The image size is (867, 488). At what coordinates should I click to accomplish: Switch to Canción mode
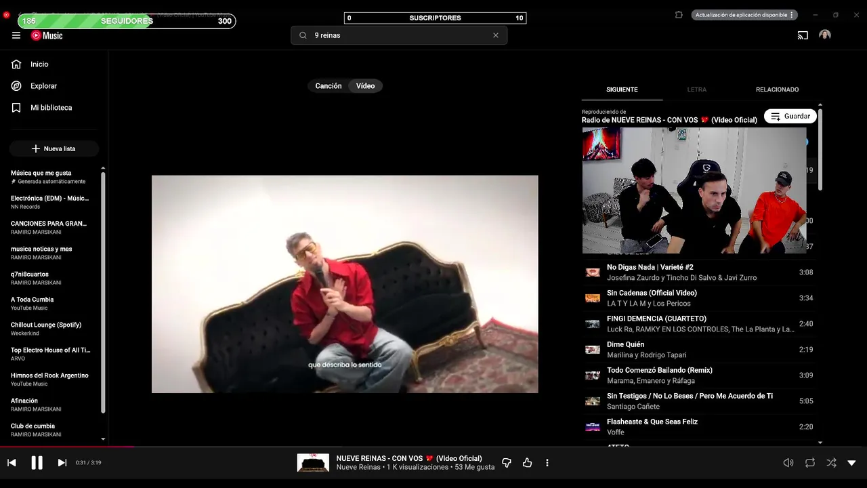click(x=329, y=86)
